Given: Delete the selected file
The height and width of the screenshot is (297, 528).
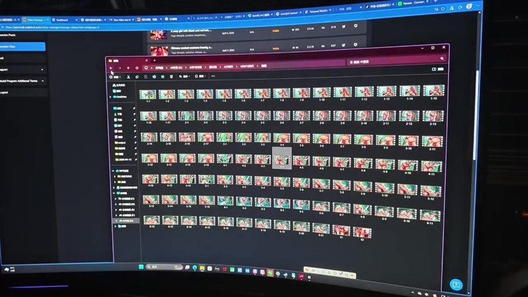Looking at the screenshot, I should coord(171,77).
